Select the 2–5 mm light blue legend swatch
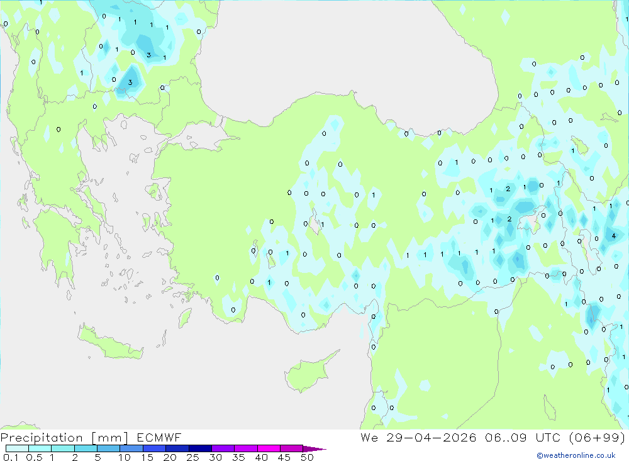The image size is (629, 461). click(x=86, y=448)
